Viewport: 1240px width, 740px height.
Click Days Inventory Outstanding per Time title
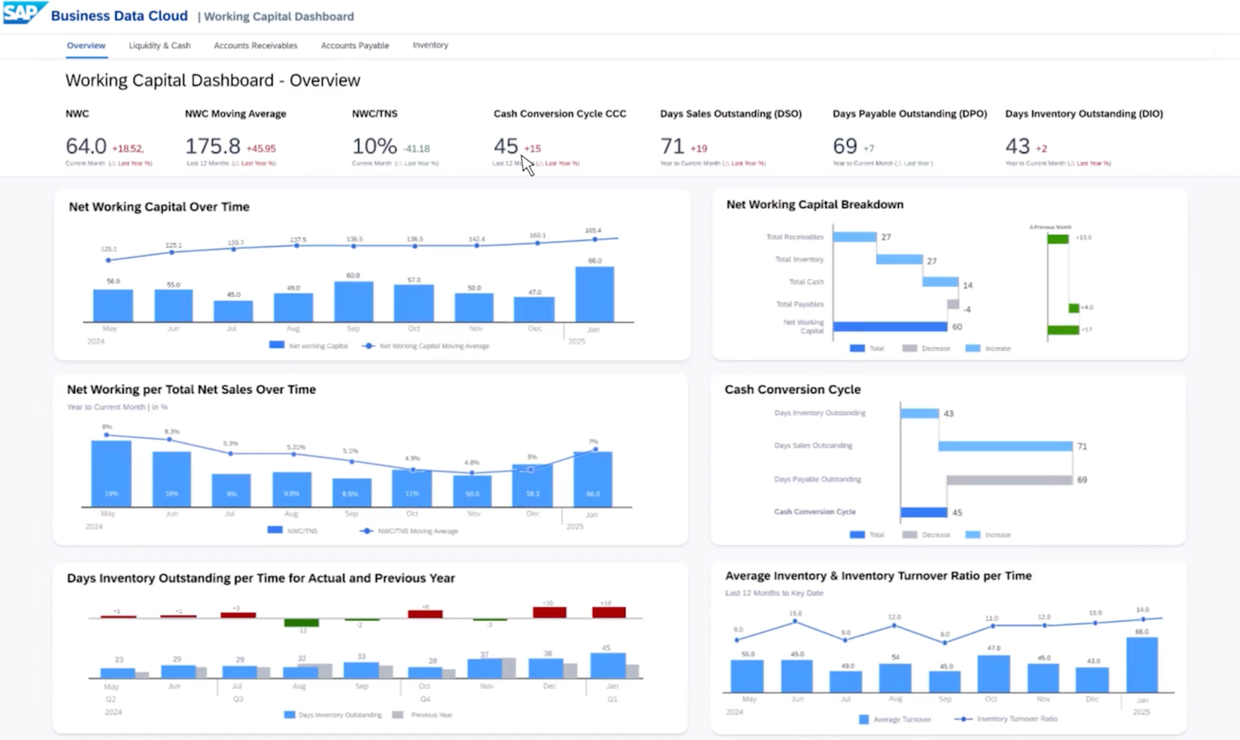(x=260, y=578)
